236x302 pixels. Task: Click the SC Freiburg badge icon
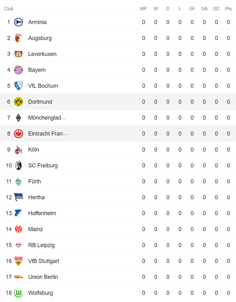coord(19,165)
